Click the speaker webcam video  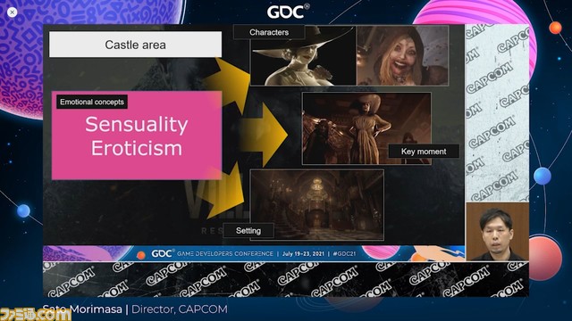[x=498, y=232]
